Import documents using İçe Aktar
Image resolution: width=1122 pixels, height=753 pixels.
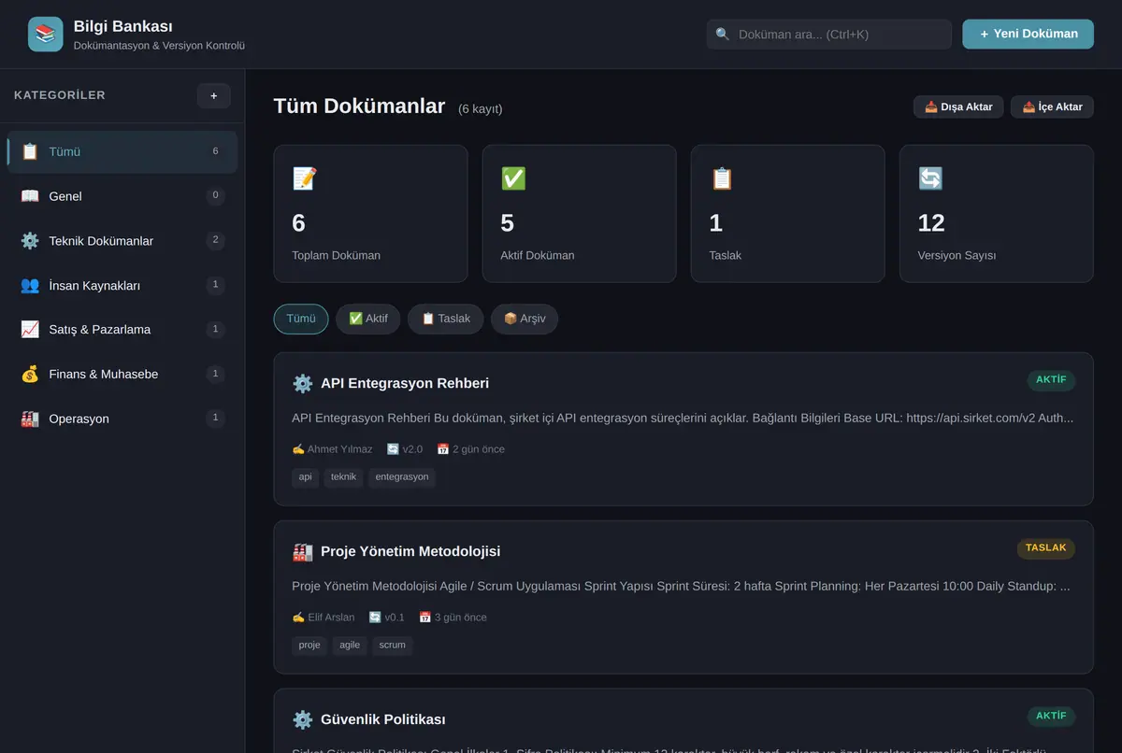point(1052,107)
